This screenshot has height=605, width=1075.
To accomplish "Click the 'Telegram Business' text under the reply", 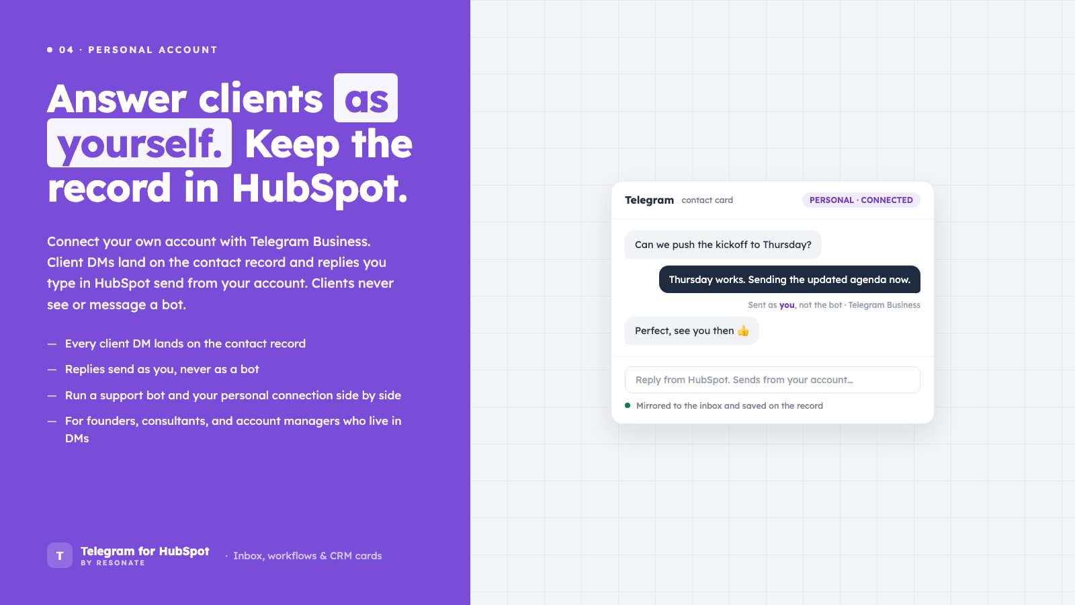I will click(884, 305).
